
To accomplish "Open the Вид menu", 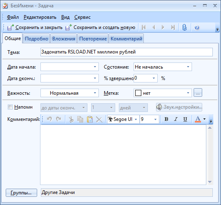I will click(x=65, y=17).
